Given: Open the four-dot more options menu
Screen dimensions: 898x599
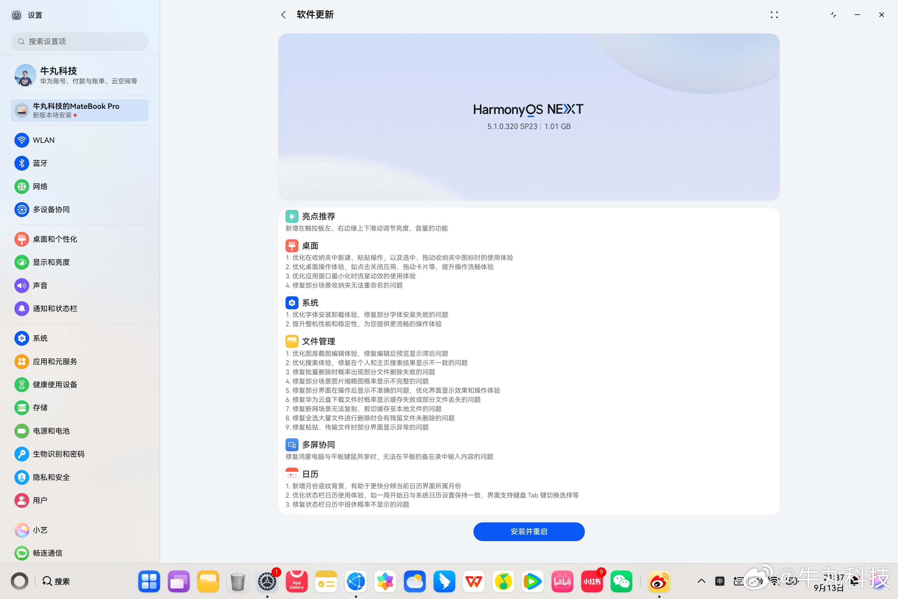Looking at the screenshot, I should [x=774, y=15].
